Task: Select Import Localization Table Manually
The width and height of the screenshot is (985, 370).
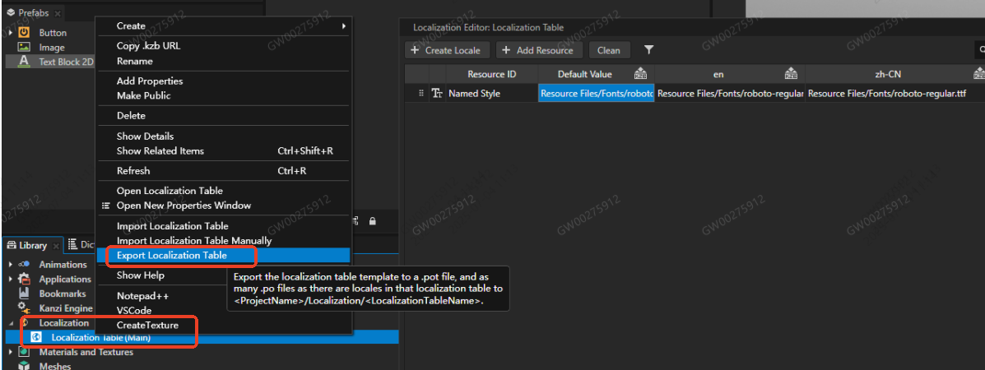Action: pos(194,240)
